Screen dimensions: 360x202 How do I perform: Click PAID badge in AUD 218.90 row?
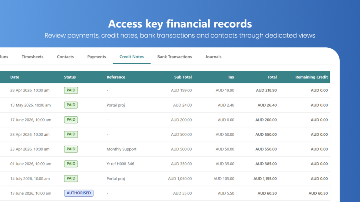71,90
